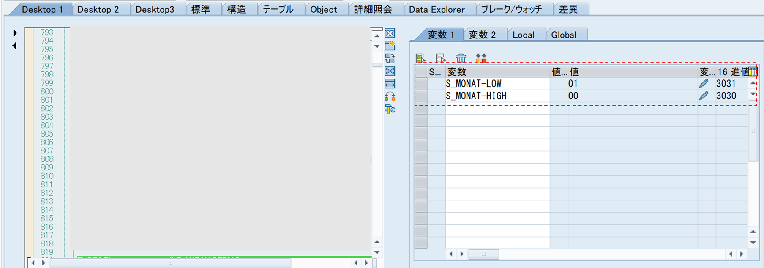The width and height of the screenshot is (764, 268).
Task: Click the pencil icon for S_MONAT-LOW
Action: (x=704, y=84)
